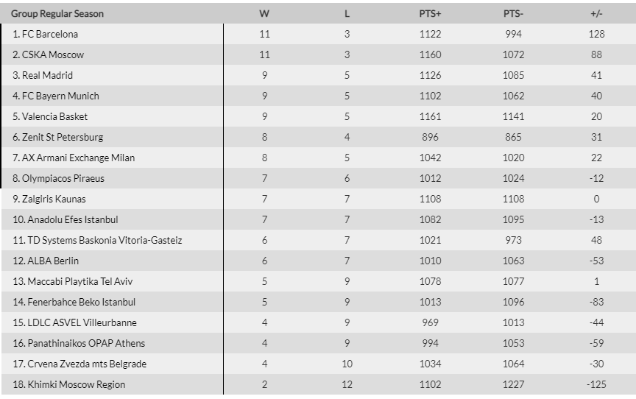The image size is (636, 399).
Task: Click the W column header
Action: click(x=264, y=14)
